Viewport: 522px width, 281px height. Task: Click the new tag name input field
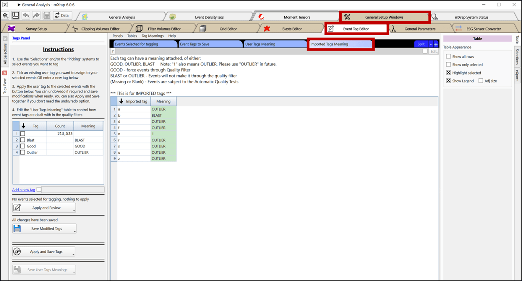pos(73,190)
